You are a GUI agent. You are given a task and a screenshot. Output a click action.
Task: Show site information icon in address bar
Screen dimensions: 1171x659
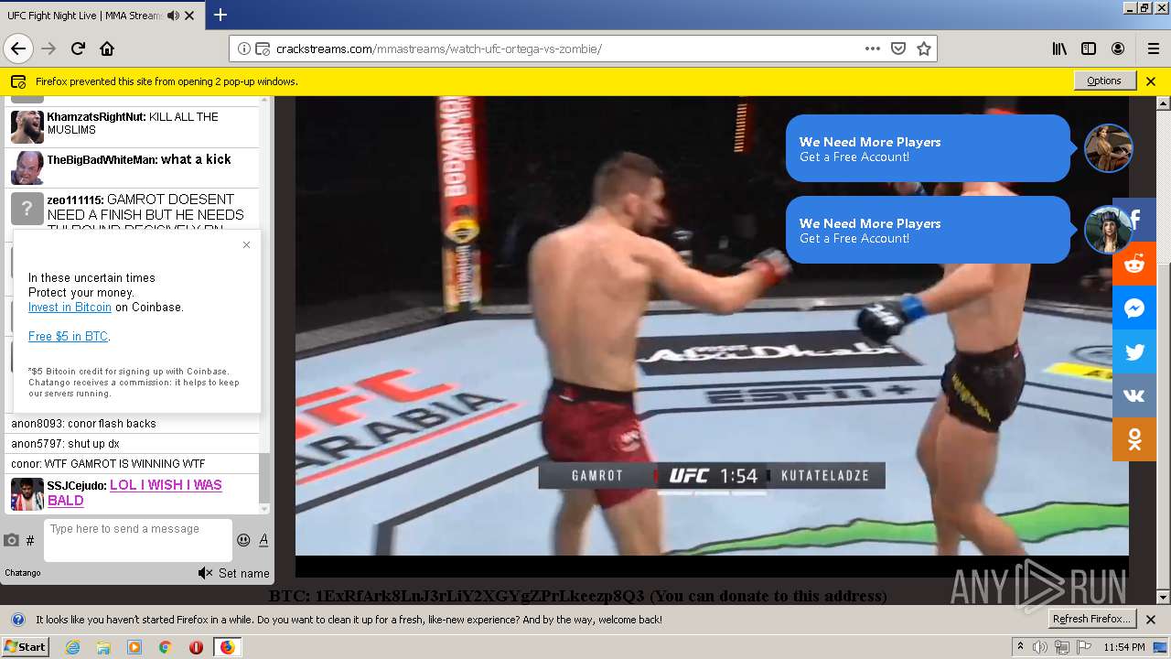(x=244, y=49)
